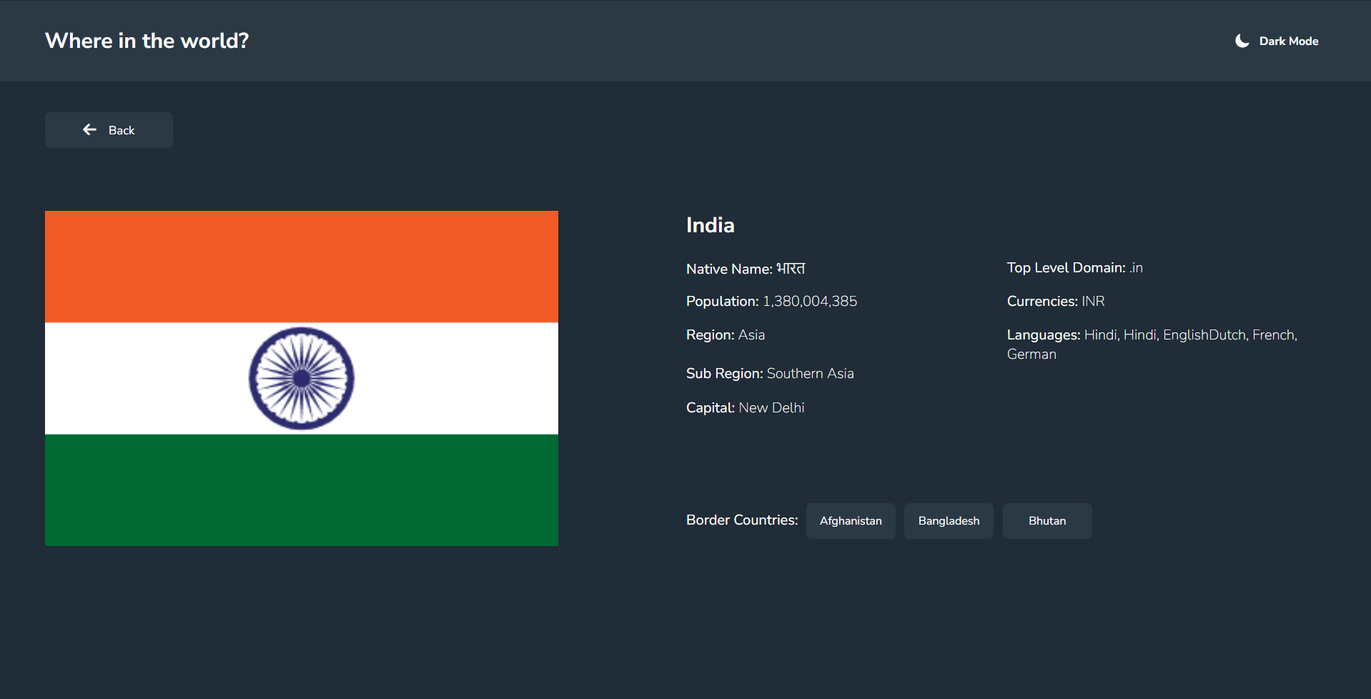Click the 'Where in the world?' title

click(x=147, y=41)
